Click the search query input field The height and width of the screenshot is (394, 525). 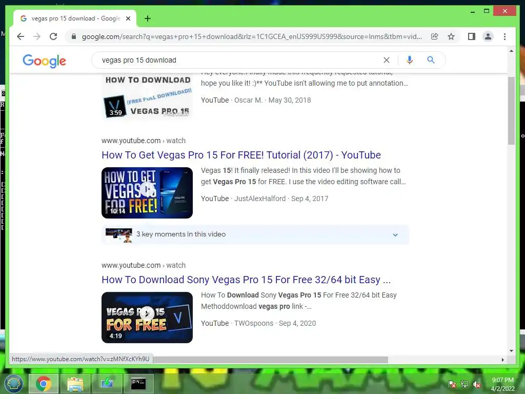[x=239, y=60]
